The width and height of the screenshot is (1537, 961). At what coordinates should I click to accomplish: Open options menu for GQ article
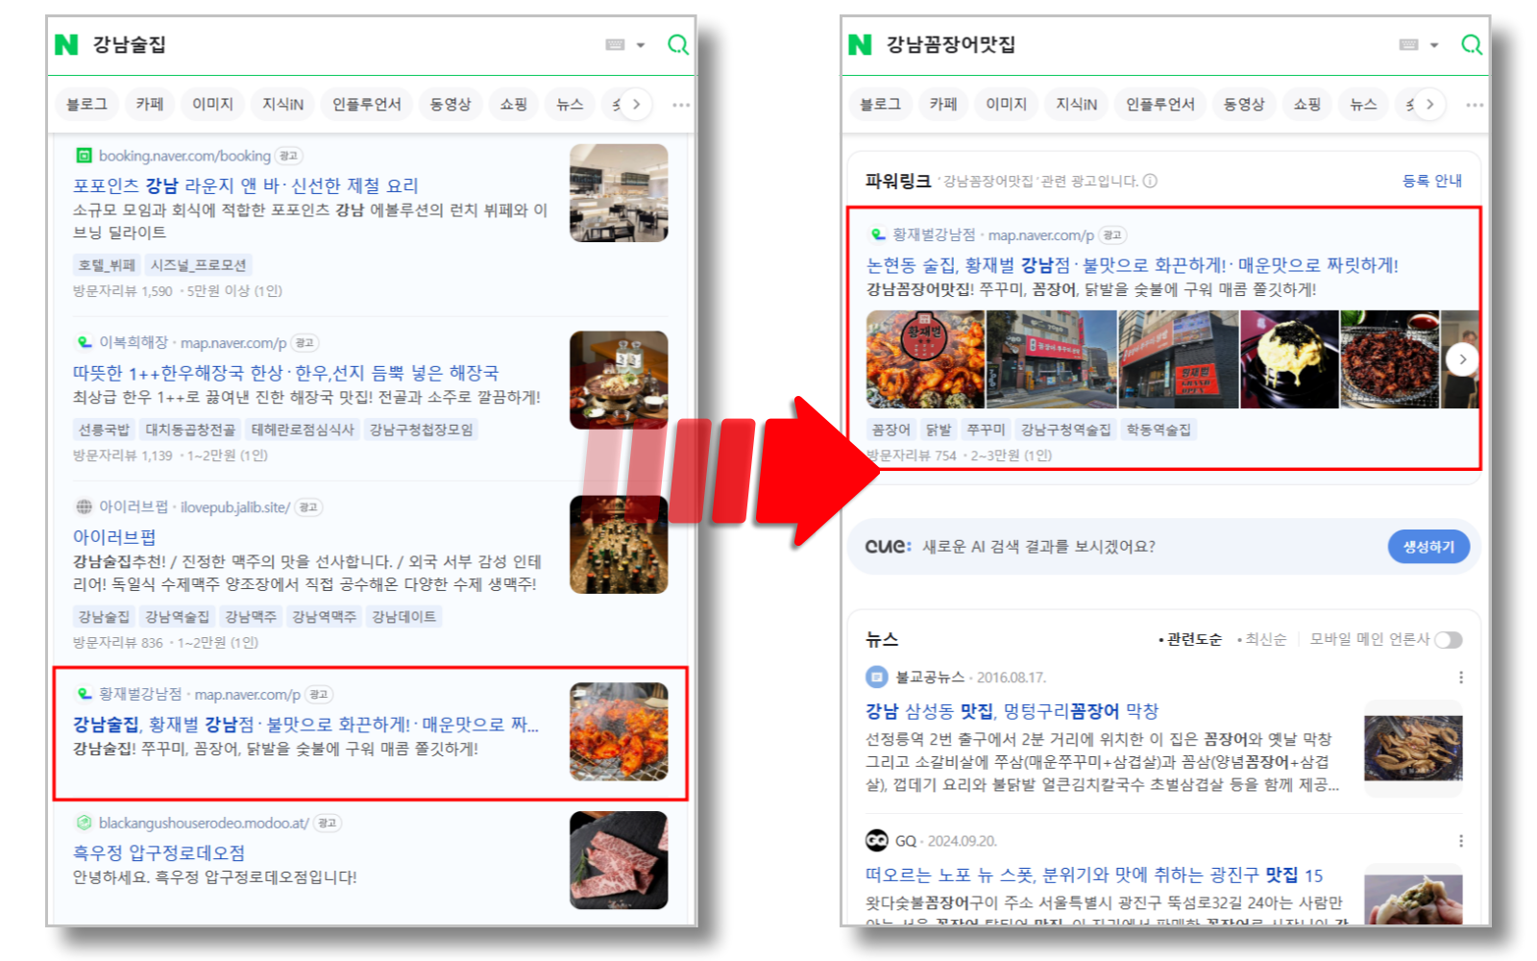pyautogui.click(x=1461, y=841)
